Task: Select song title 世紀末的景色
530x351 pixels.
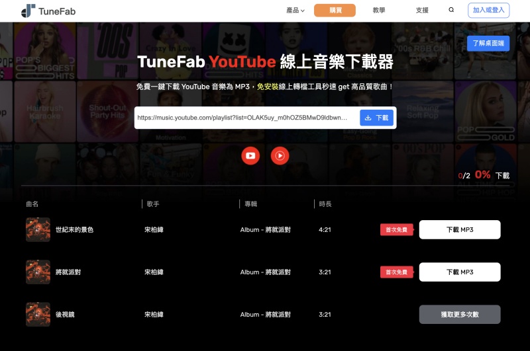Action: pyautogui.click(x=74, y=229)
